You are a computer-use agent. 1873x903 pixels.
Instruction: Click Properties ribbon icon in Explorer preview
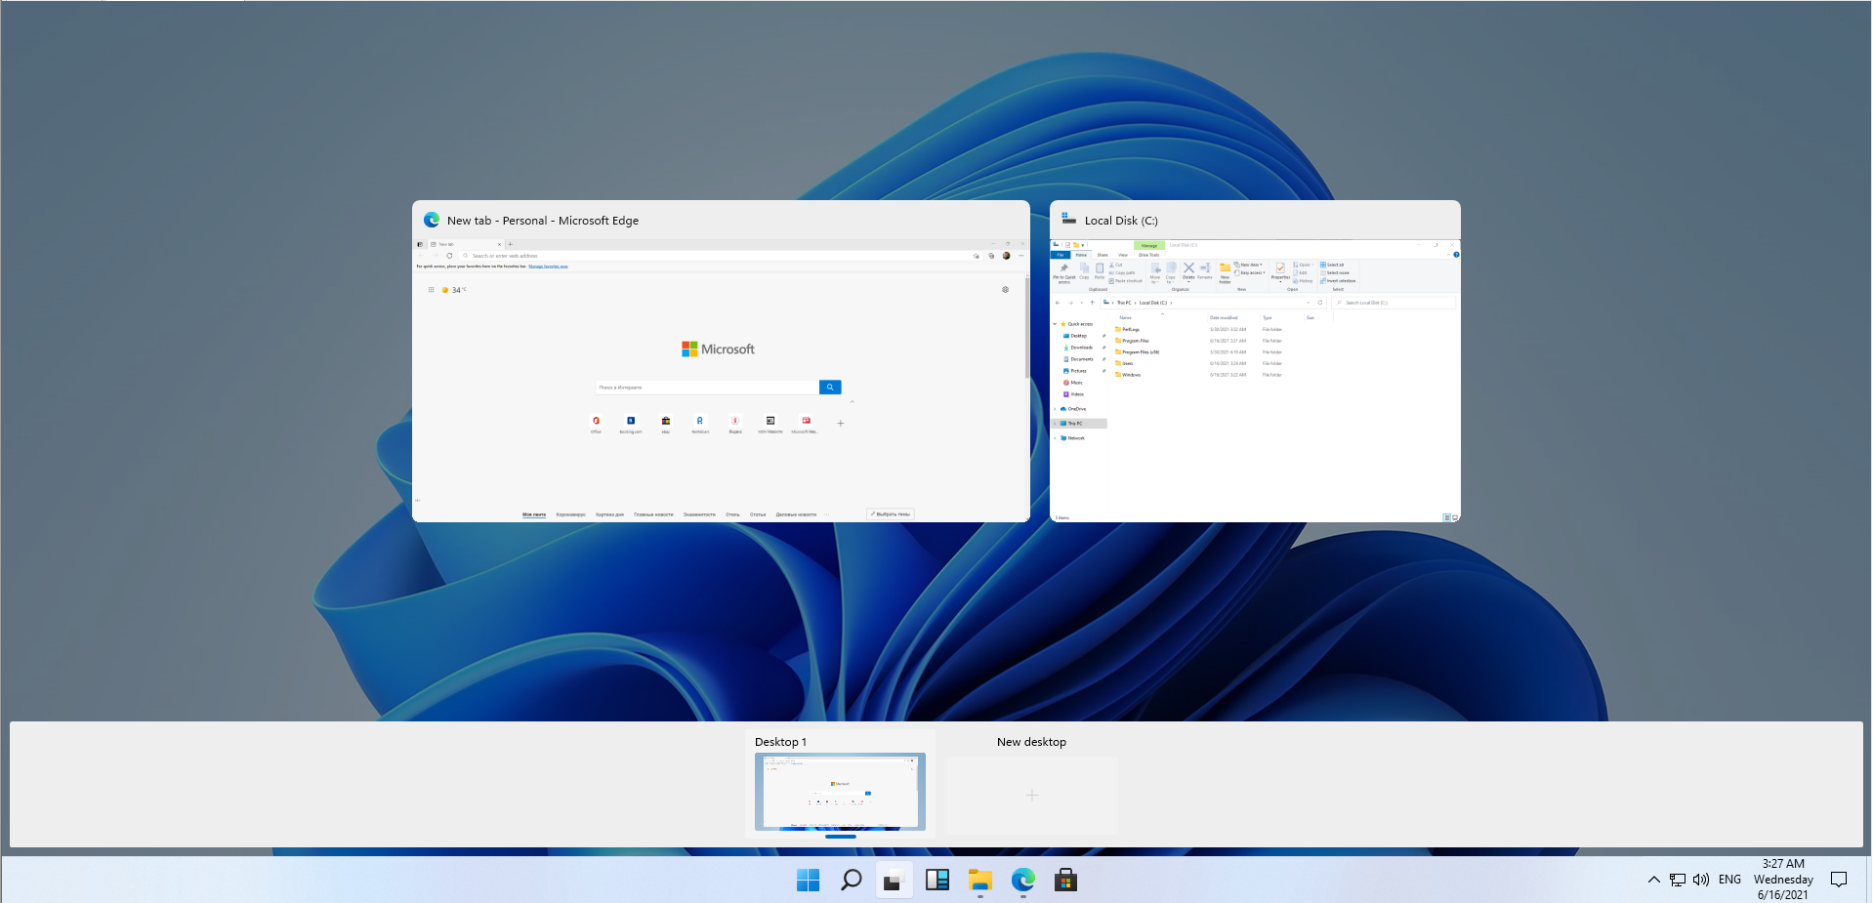(x=1280, y=270)
